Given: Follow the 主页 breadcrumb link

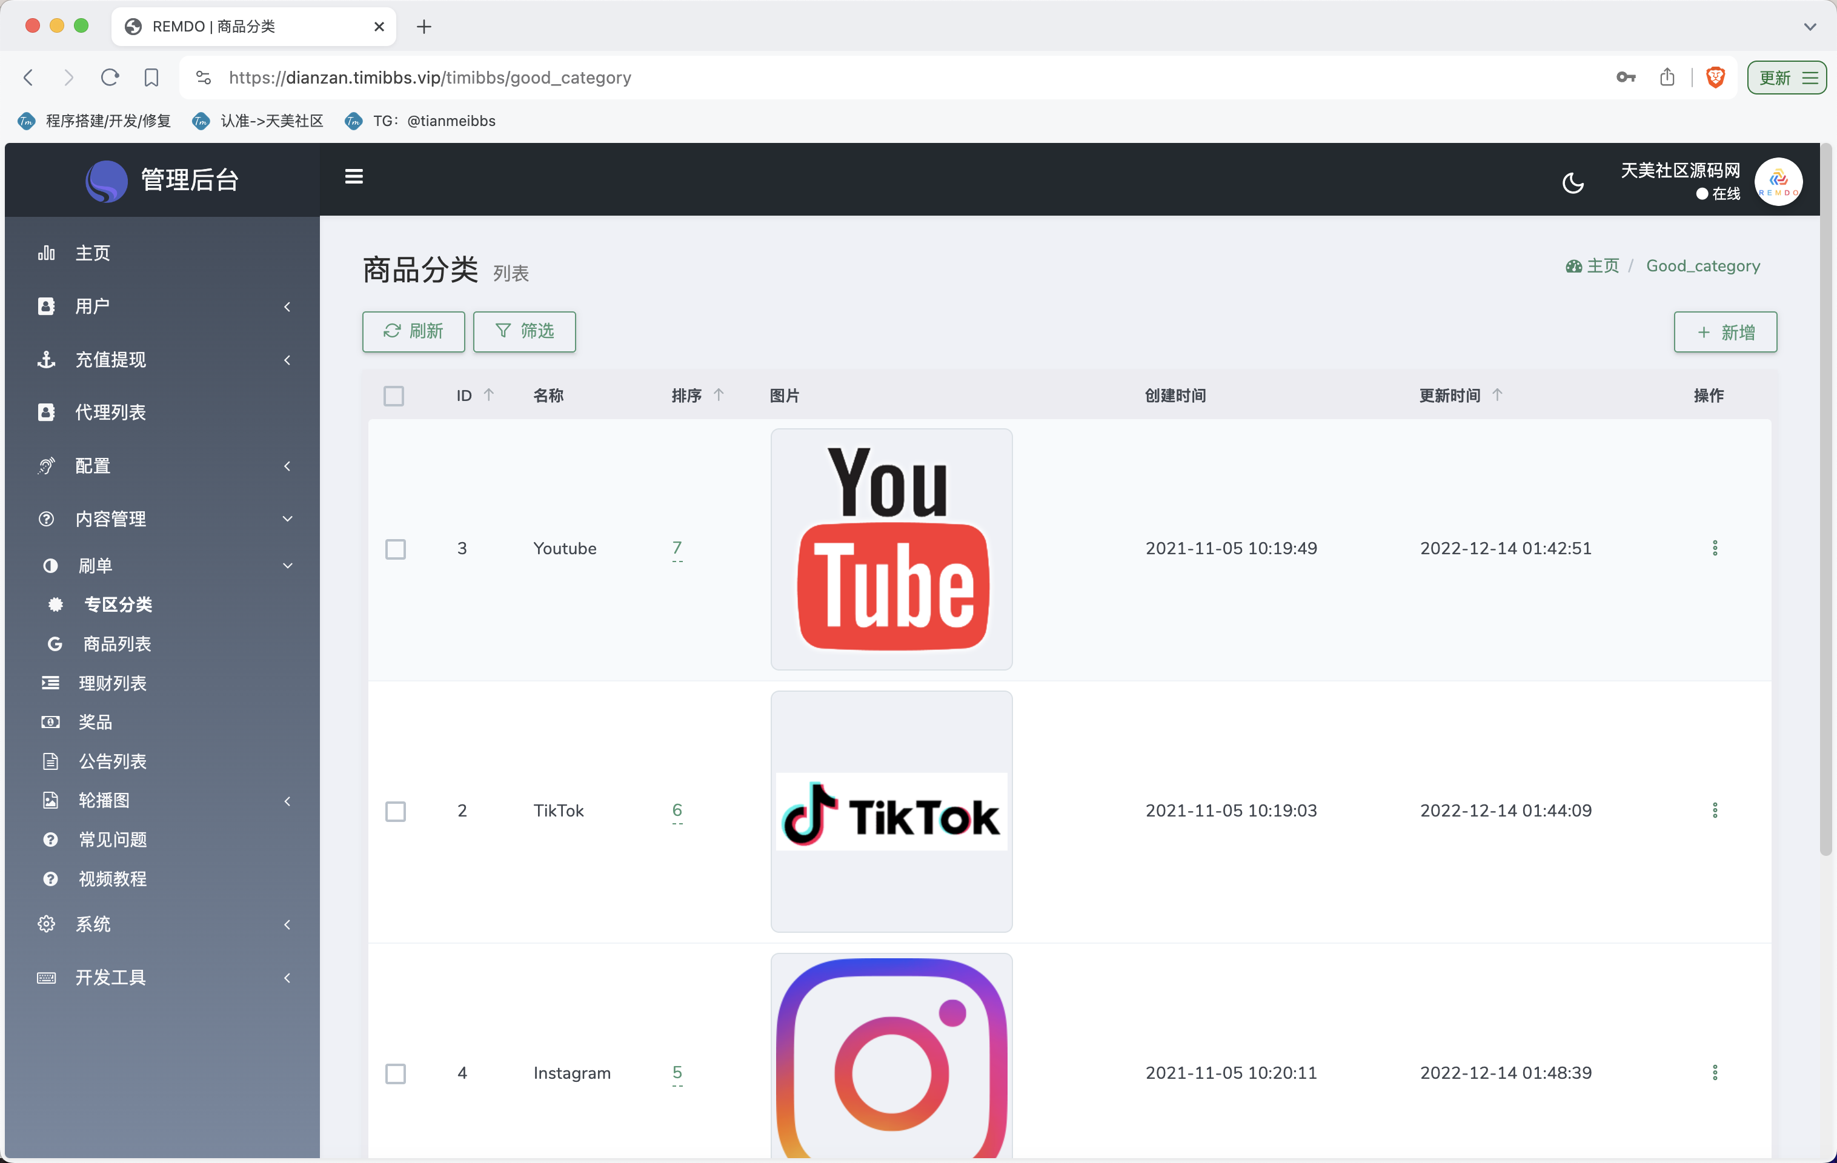Looking at the screenshot, I should coord(1592,265).
